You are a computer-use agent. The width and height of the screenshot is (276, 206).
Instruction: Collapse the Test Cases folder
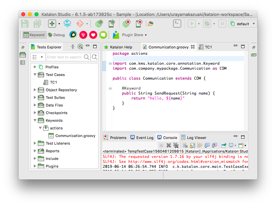[x=35, y=75]
